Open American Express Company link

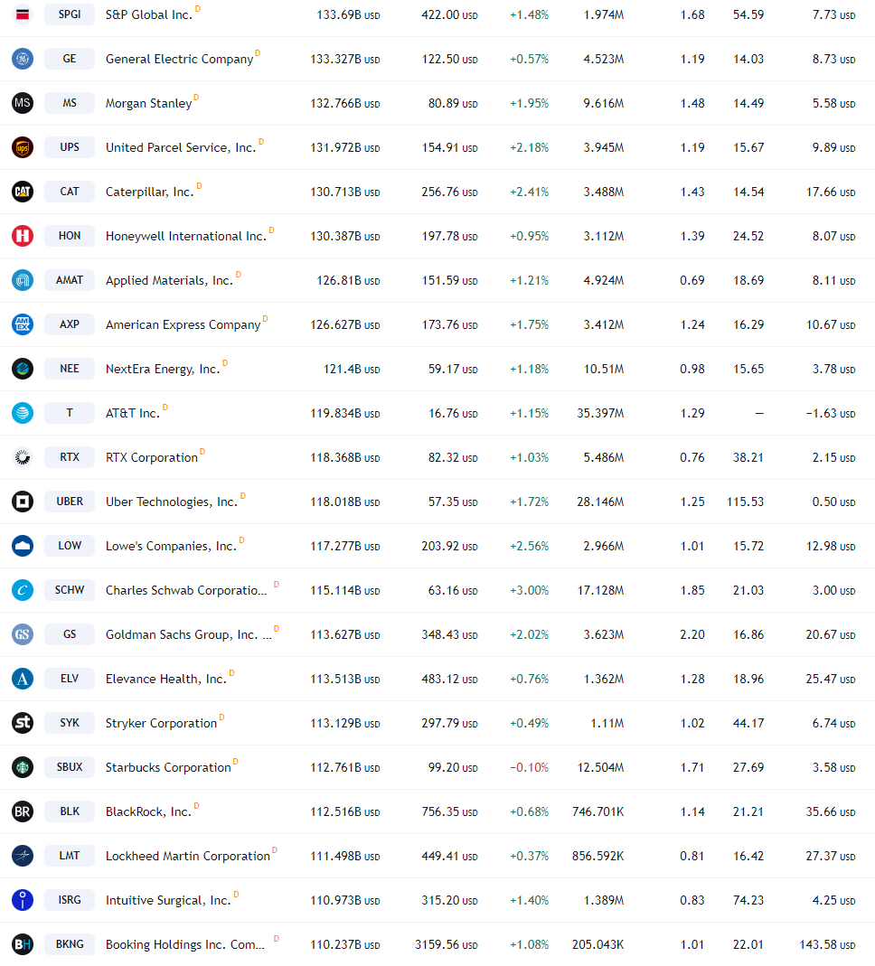click(x=183, y=325)
